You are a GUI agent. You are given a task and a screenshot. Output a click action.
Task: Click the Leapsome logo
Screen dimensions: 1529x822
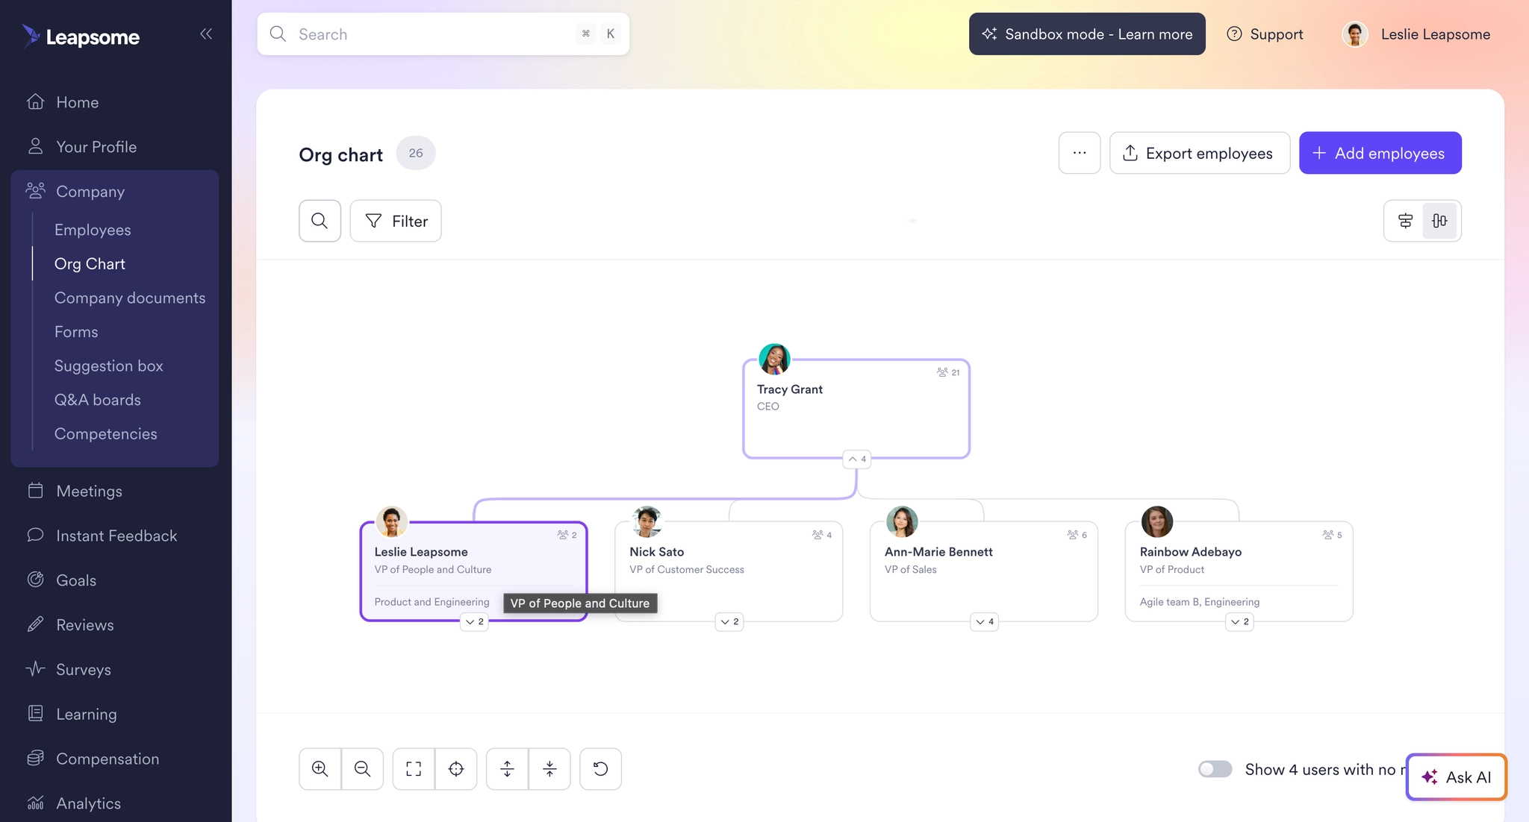tap(81, 36)
